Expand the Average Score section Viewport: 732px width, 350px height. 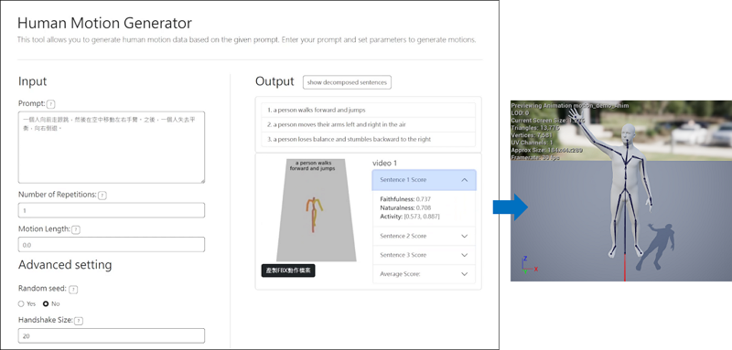tap(424, 274)
